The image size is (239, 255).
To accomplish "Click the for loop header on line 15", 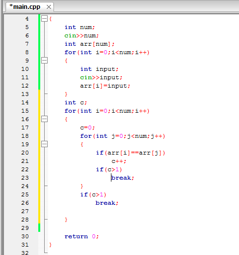I will pos(107,111).
